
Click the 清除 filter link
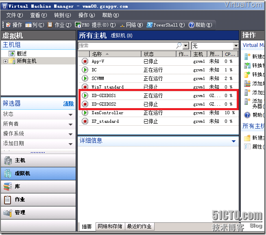point(69,104)
